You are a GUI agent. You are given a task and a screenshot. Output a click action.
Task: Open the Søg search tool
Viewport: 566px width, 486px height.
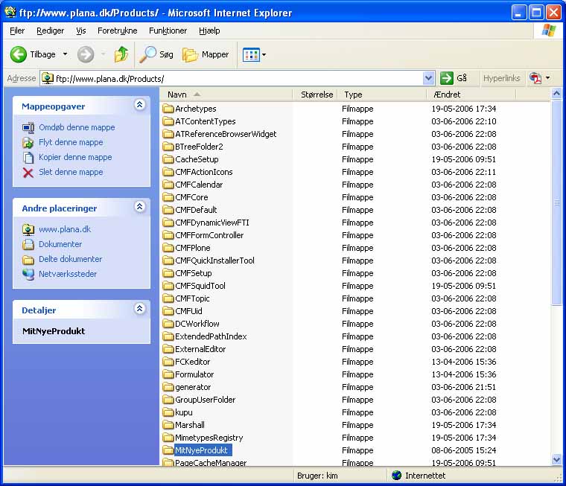click(156, 54)
